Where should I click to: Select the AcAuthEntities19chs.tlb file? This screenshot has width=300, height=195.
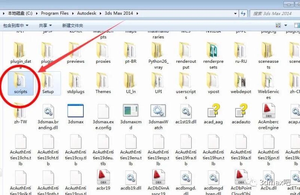pos(21,150)
